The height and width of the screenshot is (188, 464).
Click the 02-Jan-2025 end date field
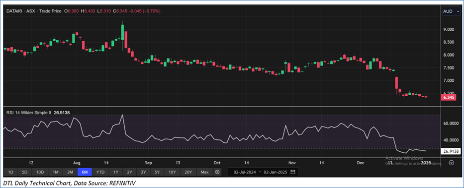click(275, 172)
